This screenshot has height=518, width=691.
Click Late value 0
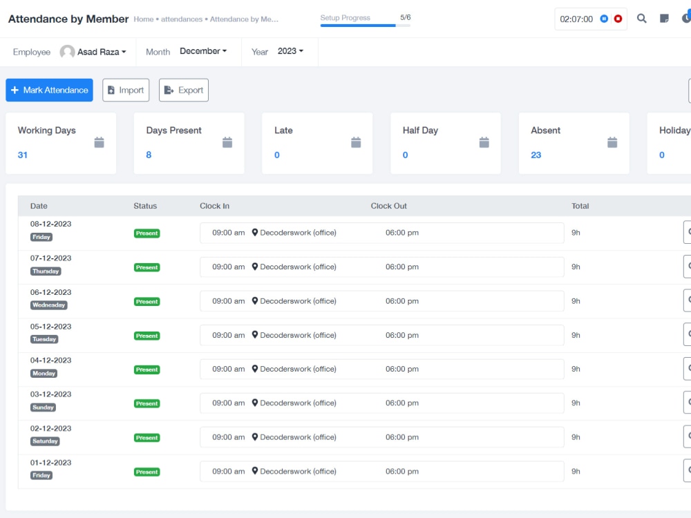(x=277, y=155)
